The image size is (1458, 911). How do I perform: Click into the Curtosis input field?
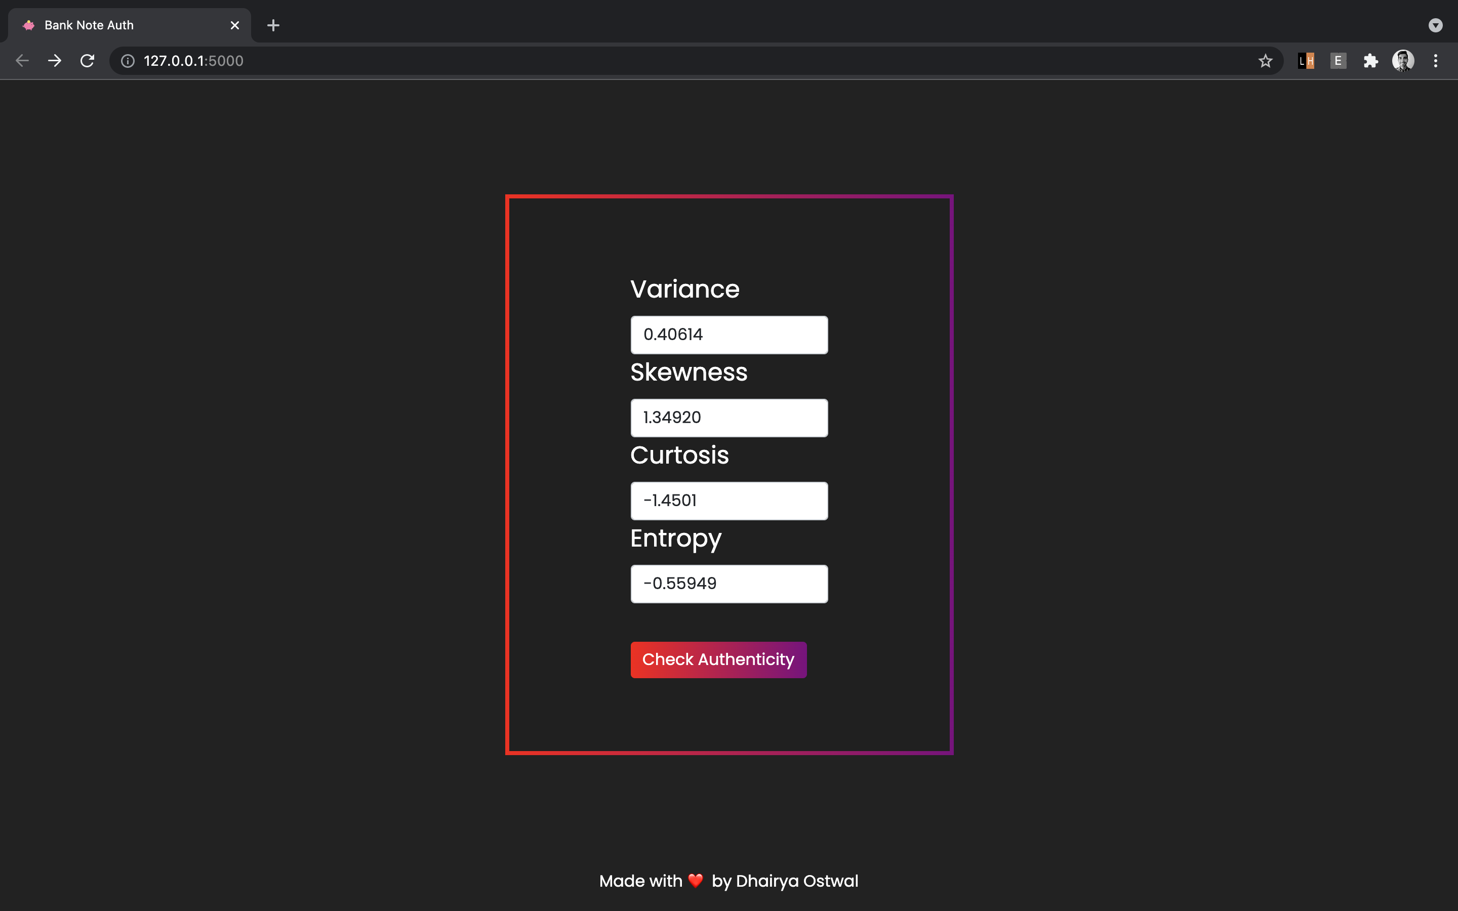[x=729, y=501]
